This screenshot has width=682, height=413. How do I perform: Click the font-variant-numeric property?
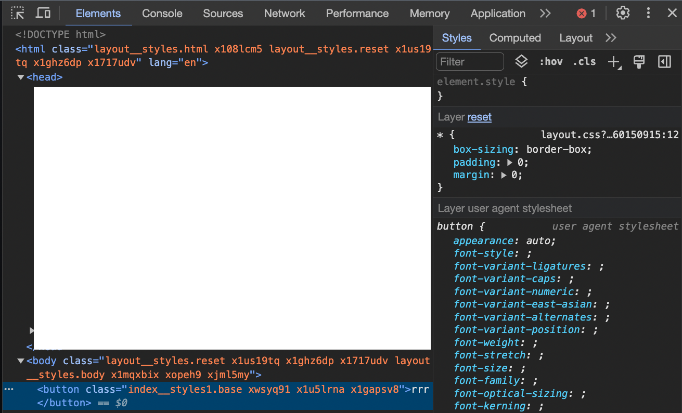514,291
